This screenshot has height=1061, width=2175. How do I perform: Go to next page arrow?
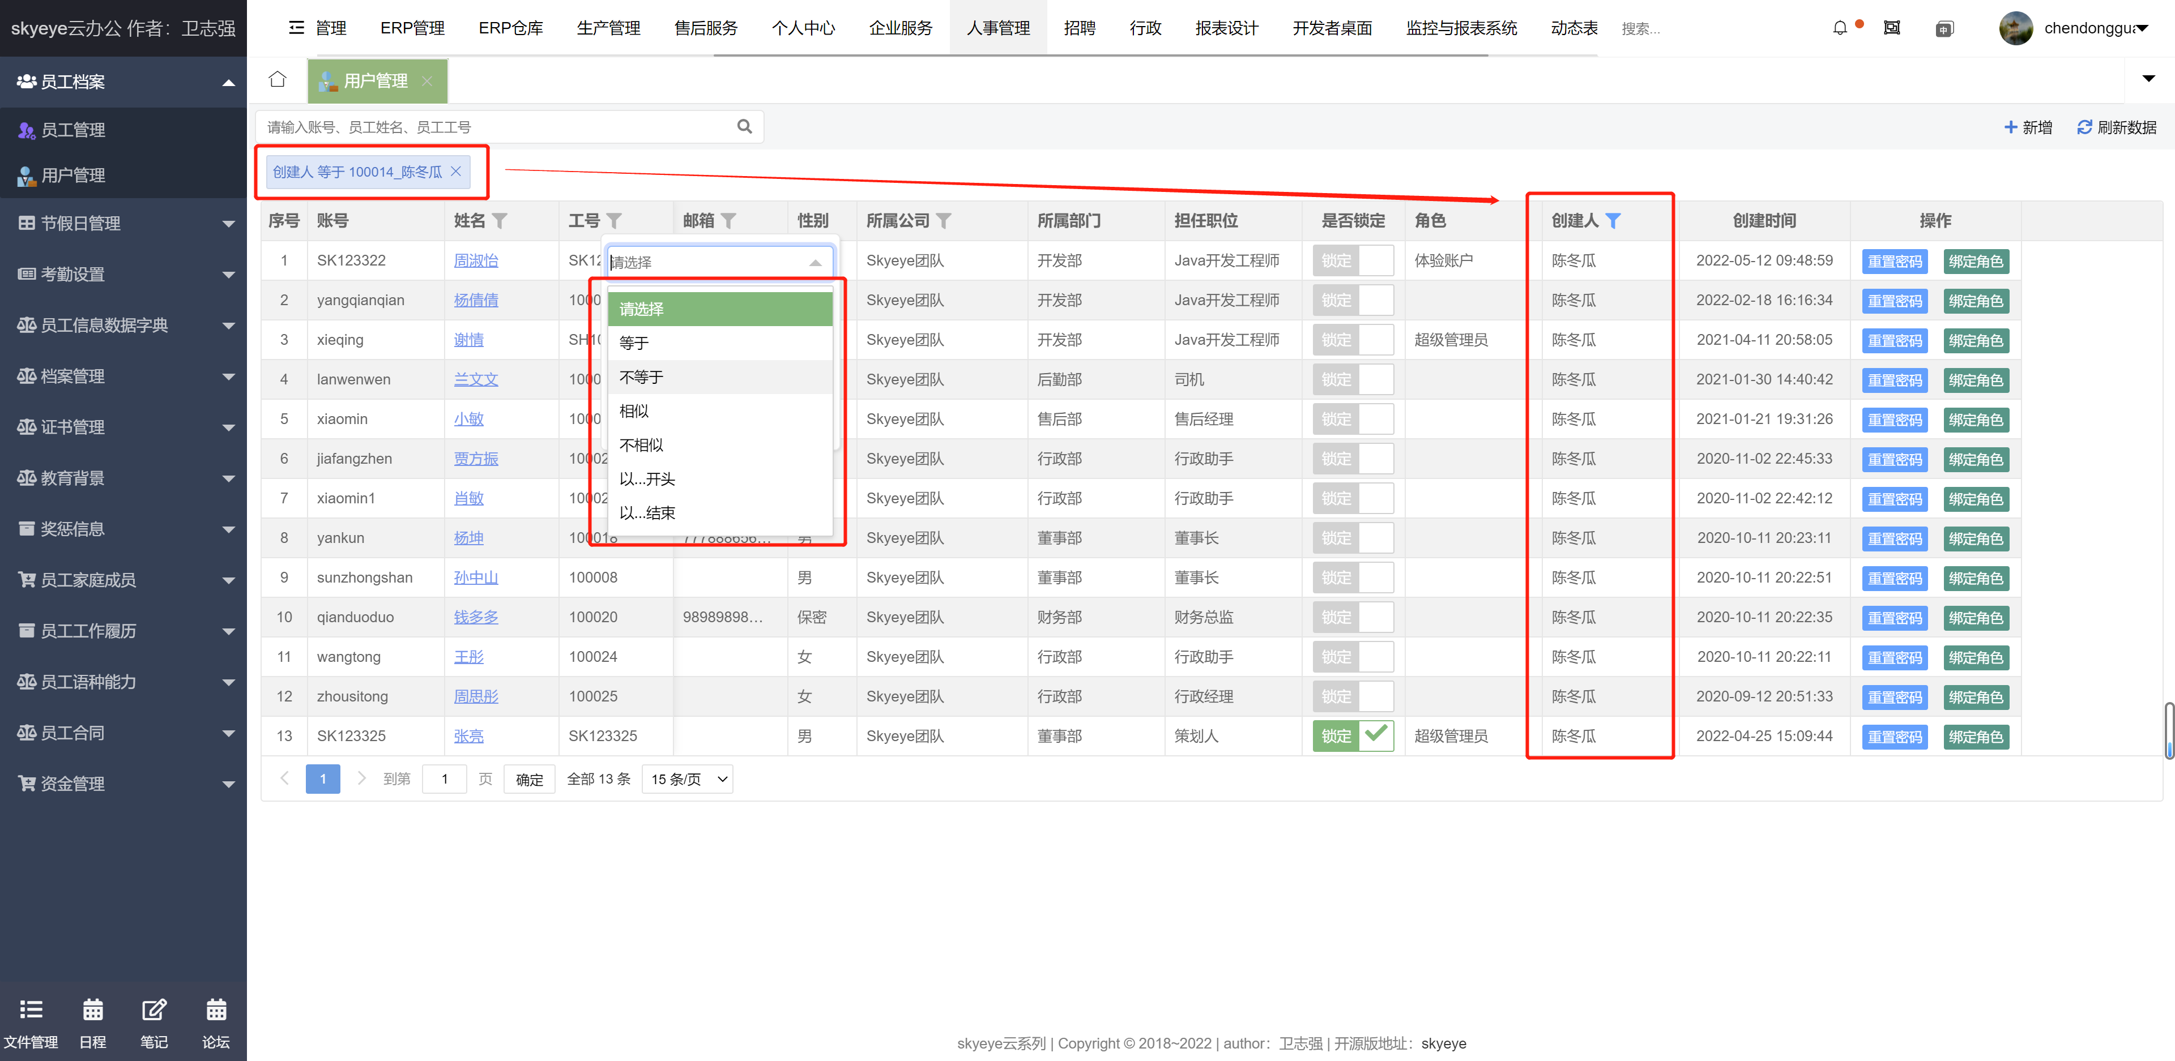point(361,778)
